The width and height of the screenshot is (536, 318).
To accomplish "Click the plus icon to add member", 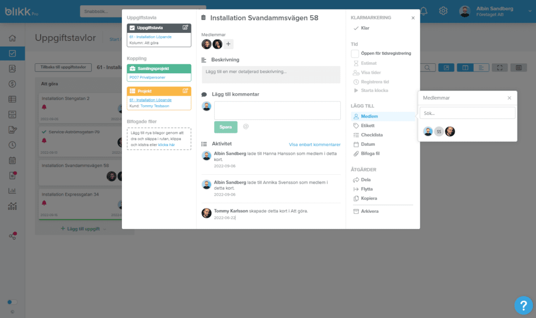I will point(228,44).
